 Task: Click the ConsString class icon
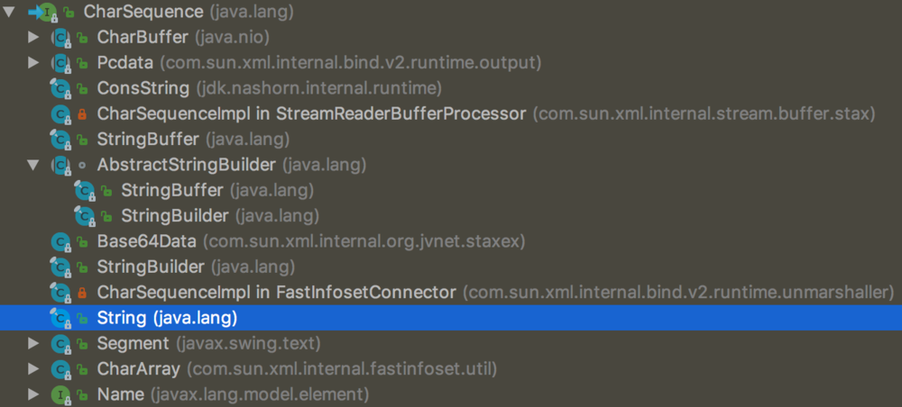[x=60, y=88]
